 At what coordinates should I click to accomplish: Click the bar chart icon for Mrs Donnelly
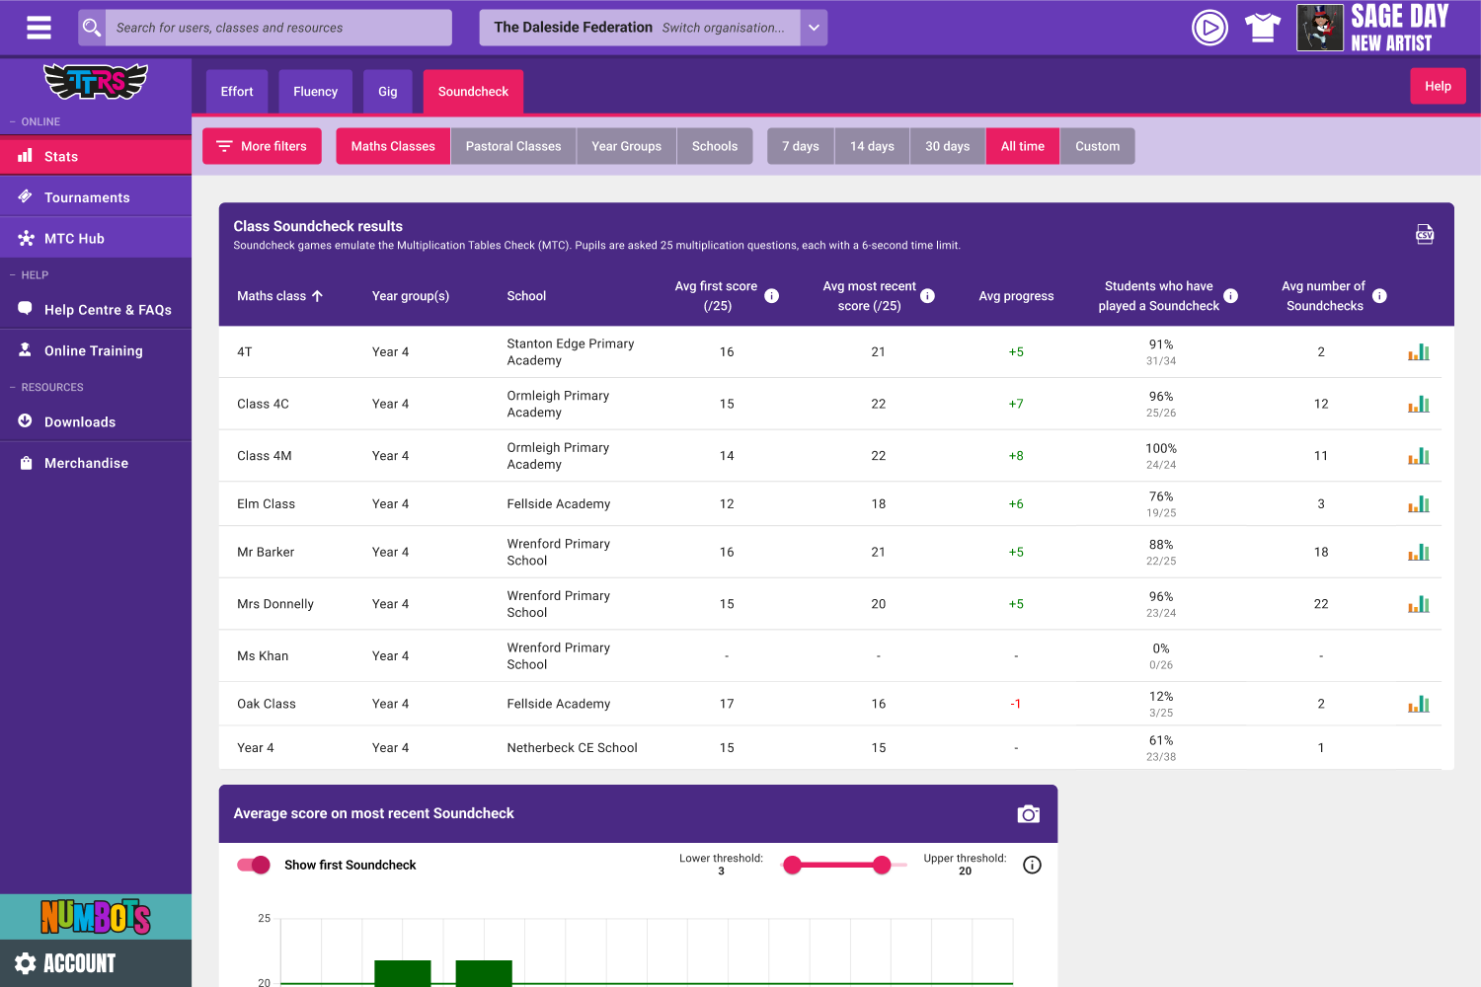coord(1418,604)
